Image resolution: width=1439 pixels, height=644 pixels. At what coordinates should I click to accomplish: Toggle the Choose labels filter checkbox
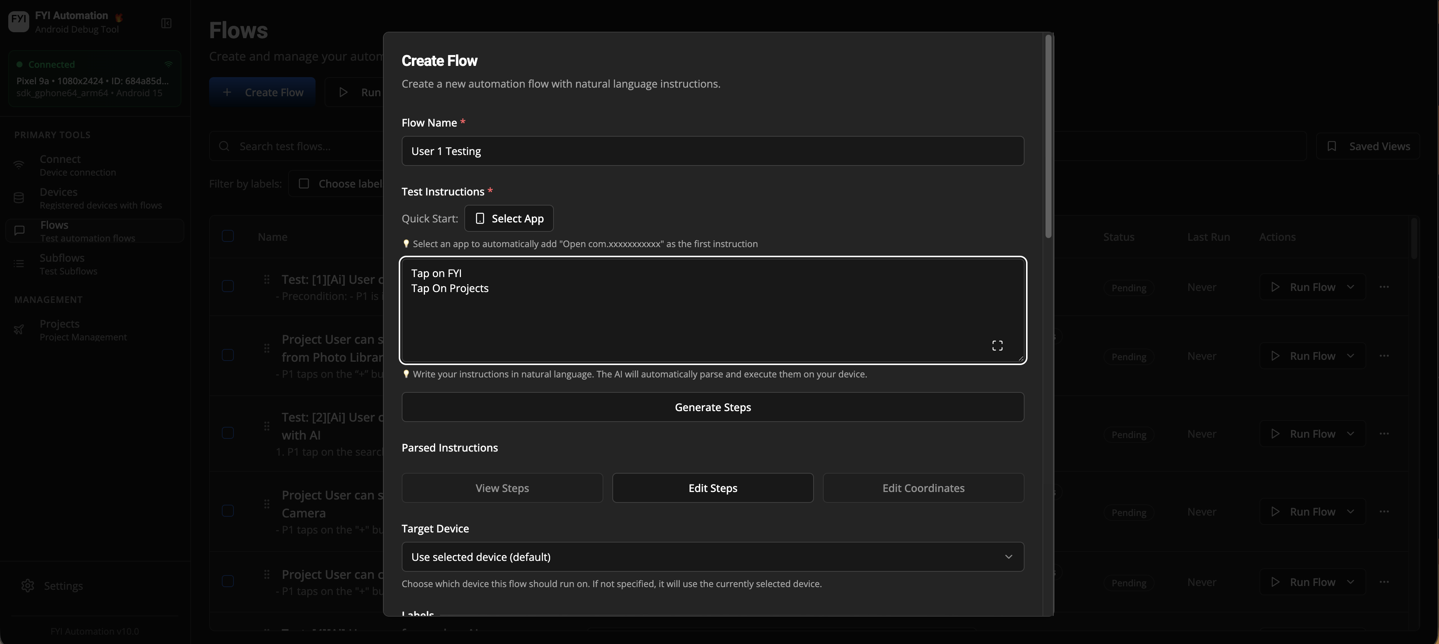[x=304, y=183]
